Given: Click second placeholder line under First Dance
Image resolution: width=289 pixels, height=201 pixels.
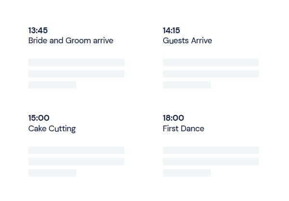Looking at the screenshot, I should pos(210,162).
